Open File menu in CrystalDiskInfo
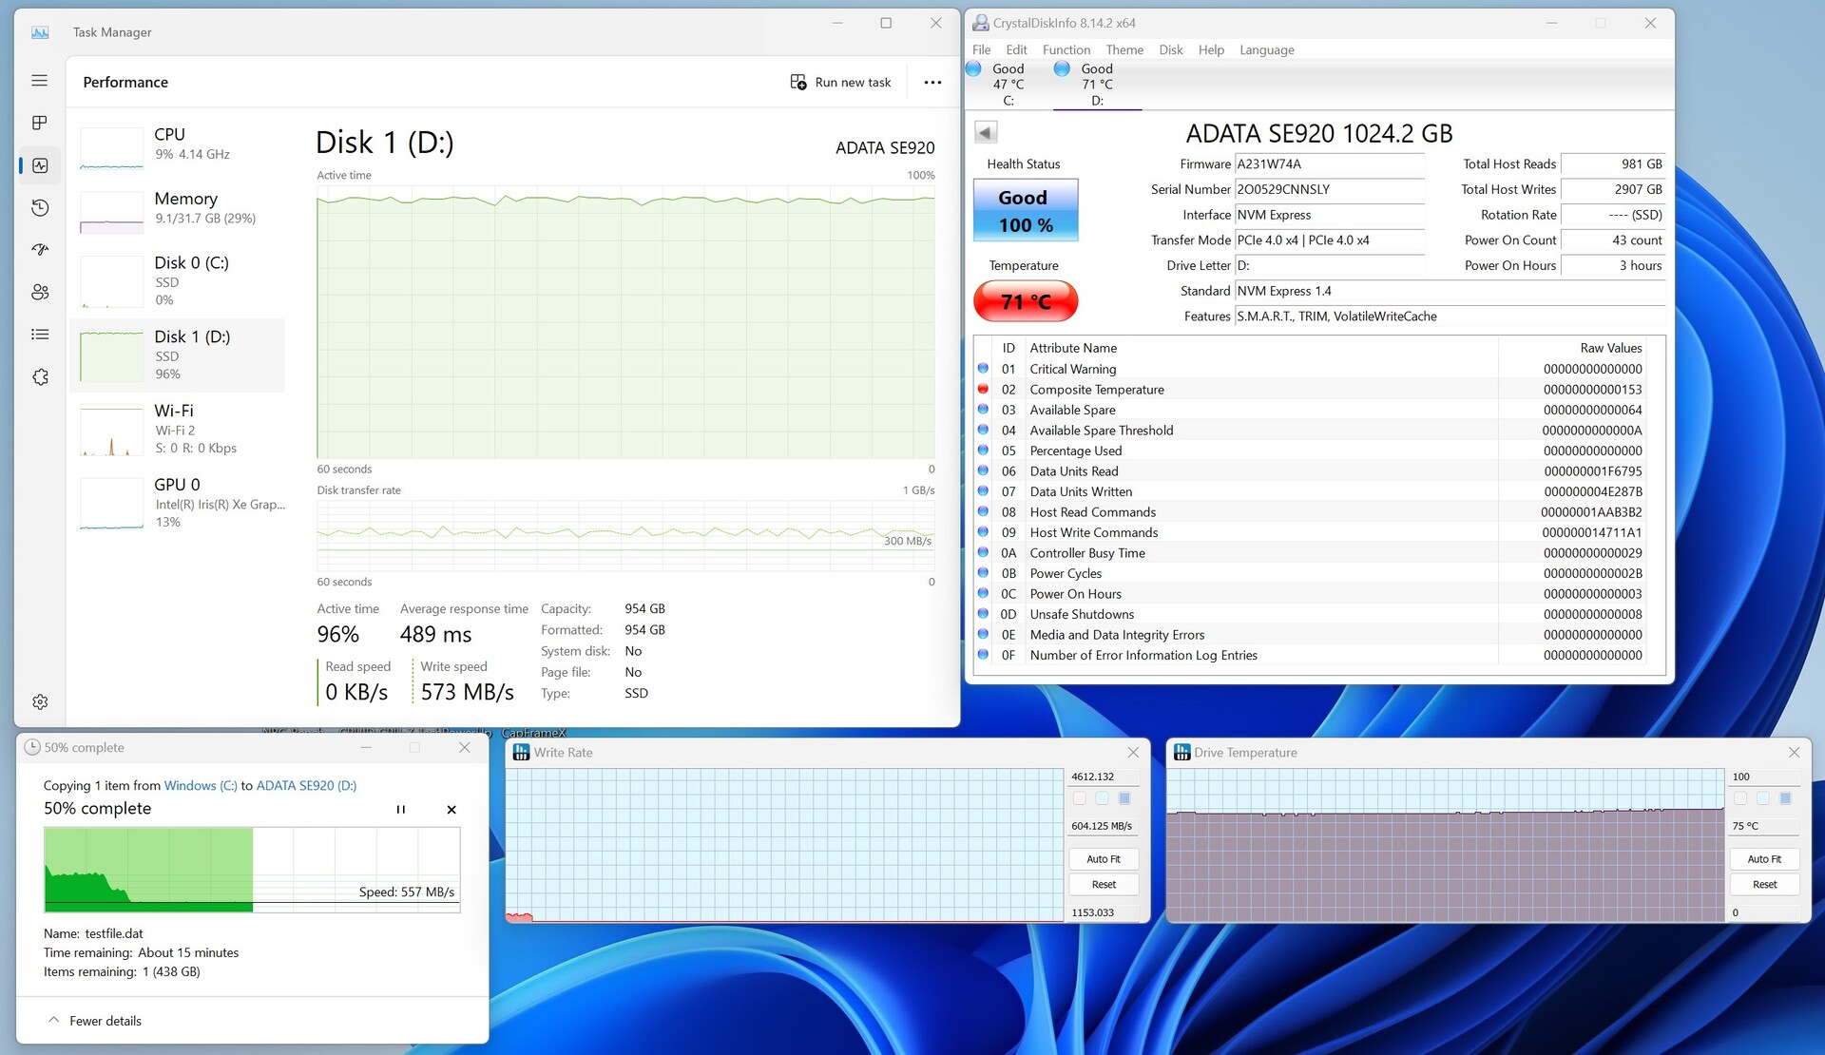 [x=981, y=49]
